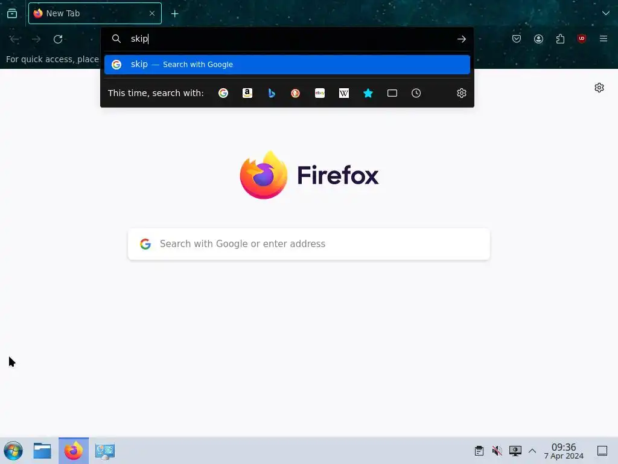Open Firefox View from the tab bar
Image resolution: width=618 pixels, height=464 pixels.
point(12,13)
